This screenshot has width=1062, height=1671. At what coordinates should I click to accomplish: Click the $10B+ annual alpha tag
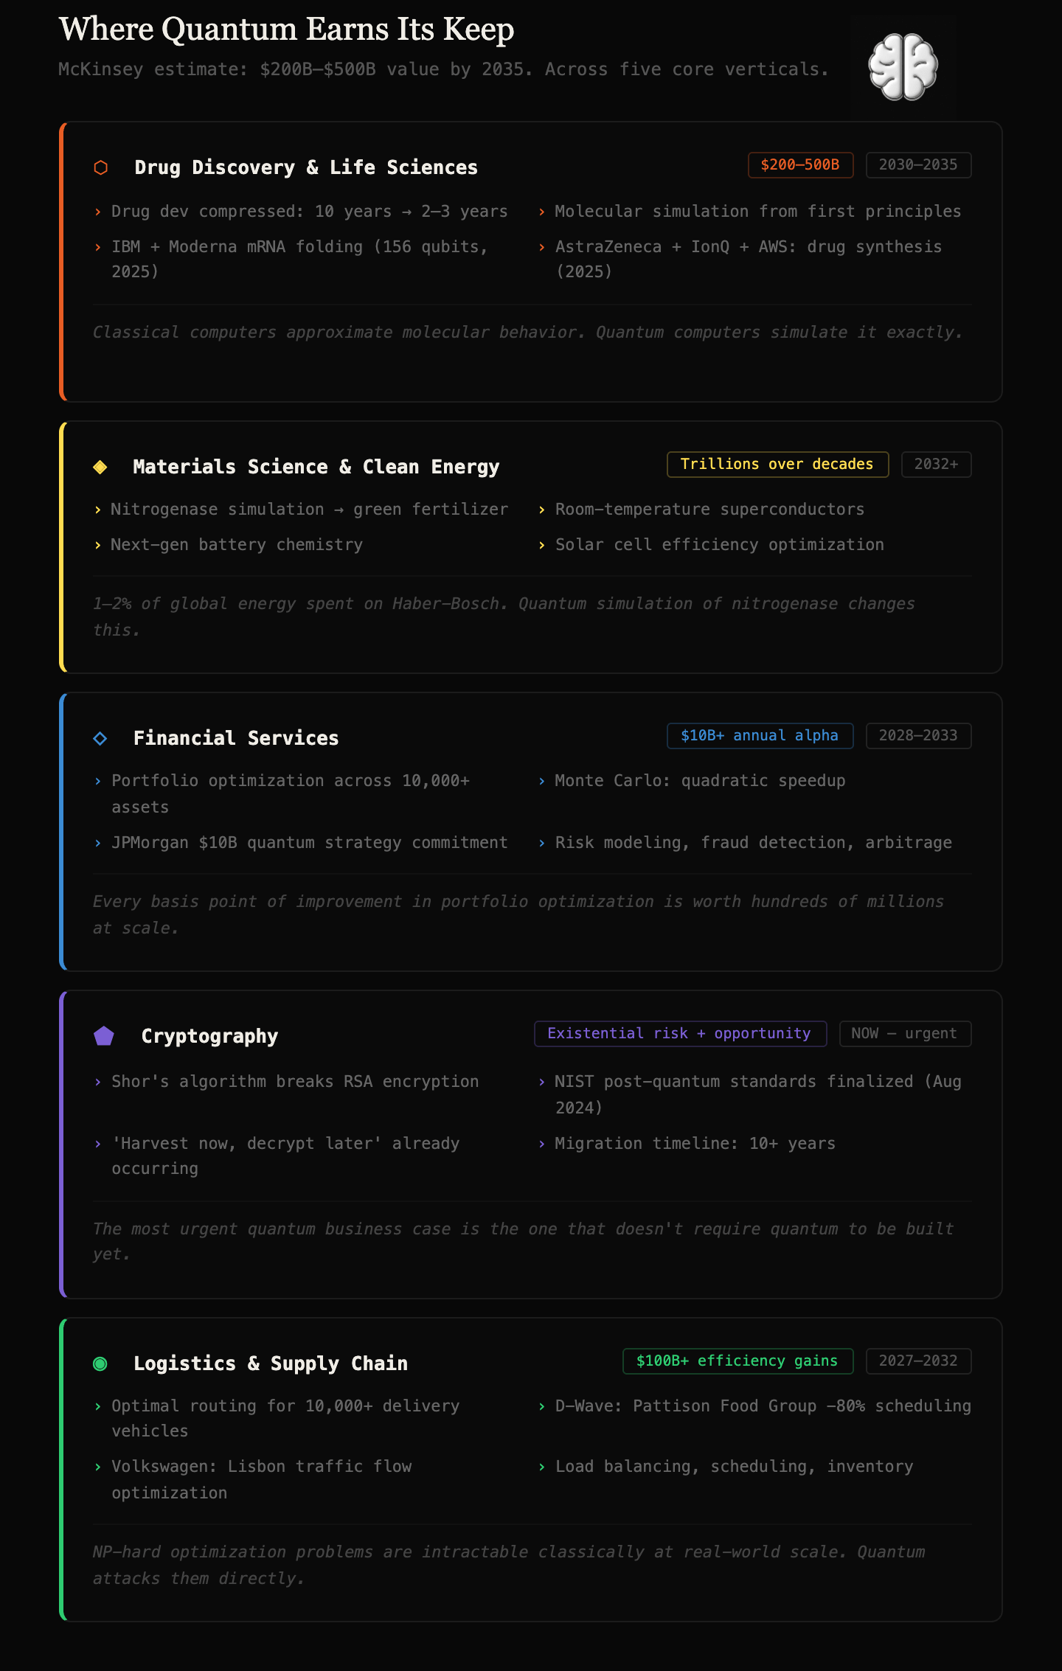point(760,736)
